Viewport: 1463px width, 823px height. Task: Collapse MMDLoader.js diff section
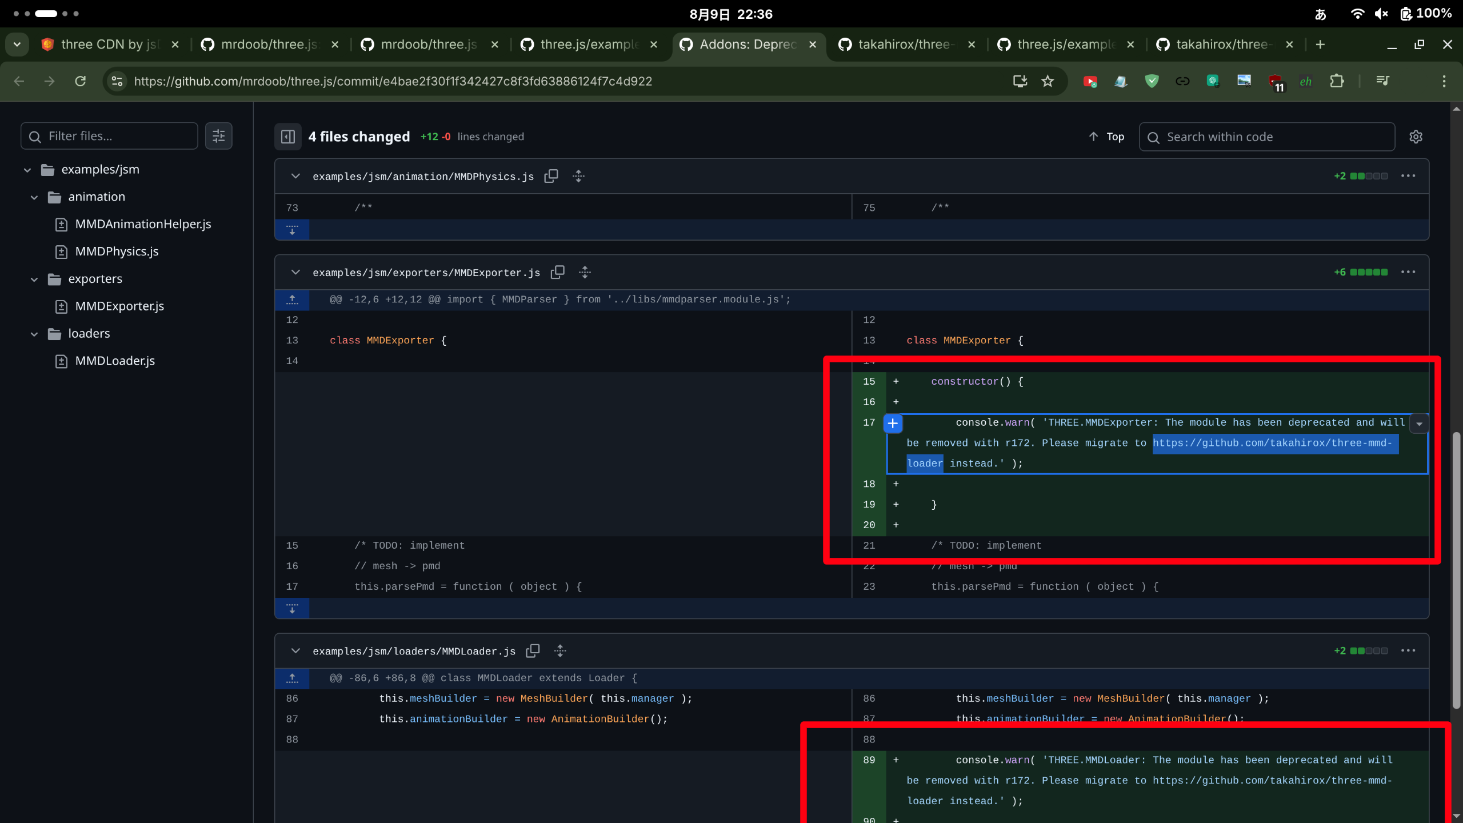coord(295,650)
